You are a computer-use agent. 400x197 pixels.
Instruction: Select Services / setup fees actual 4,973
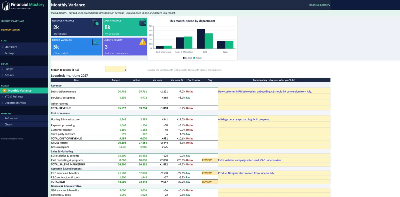click(143, 98)
